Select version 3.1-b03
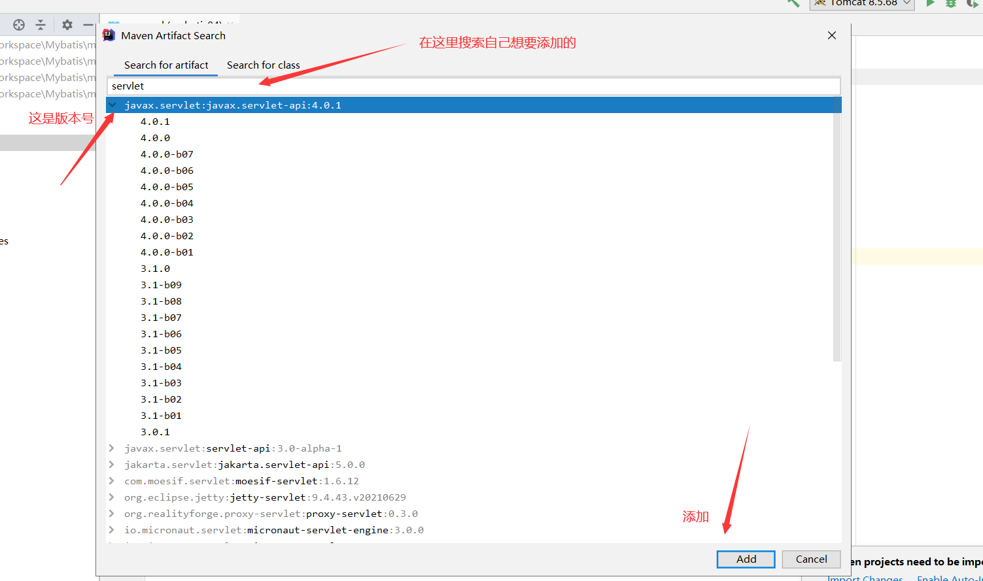The width and height of the screenshot is (983, 581). [161, 383]
